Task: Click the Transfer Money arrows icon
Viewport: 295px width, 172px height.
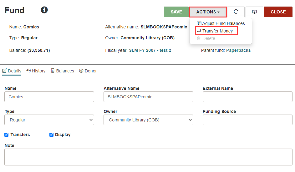Action: pos(199,31)
